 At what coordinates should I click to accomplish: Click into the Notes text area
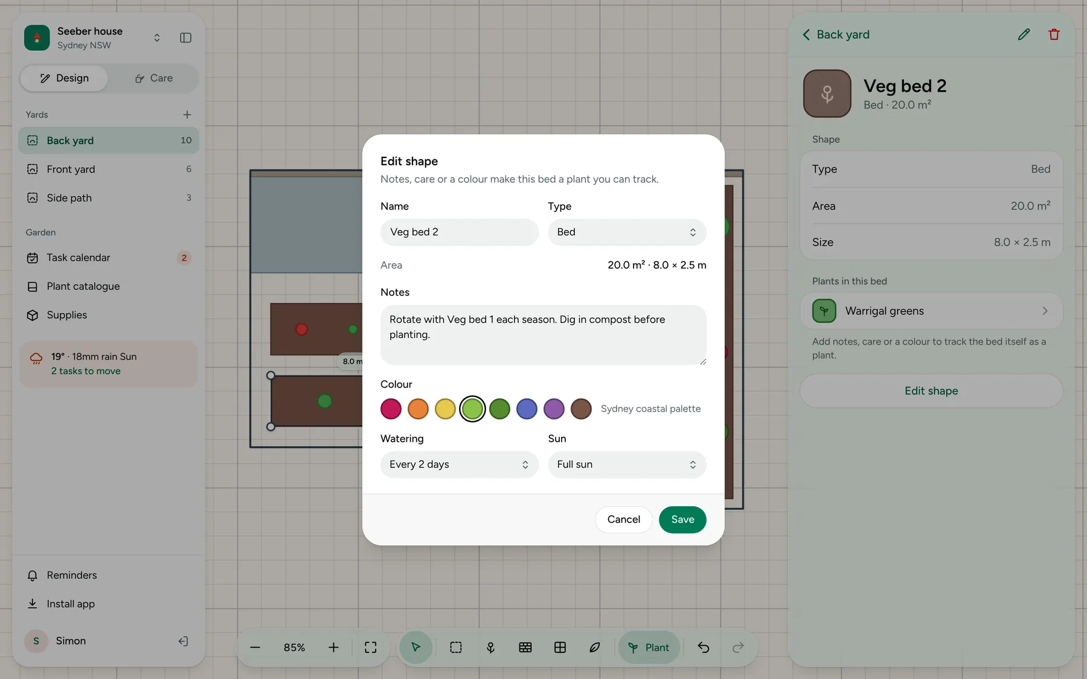543,335
